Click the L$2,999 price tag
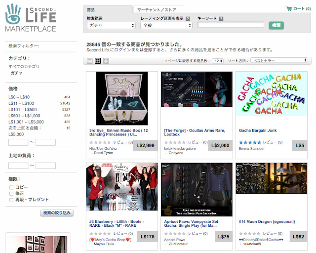 point(145,145)
